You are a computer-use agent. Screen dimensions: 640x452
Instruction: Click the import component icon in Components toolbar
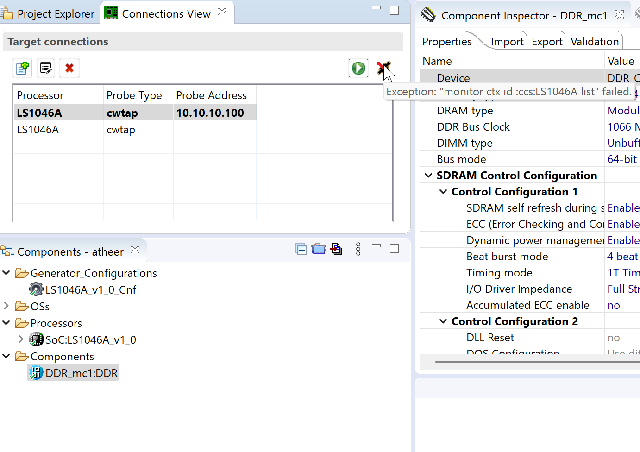[336, 249]
